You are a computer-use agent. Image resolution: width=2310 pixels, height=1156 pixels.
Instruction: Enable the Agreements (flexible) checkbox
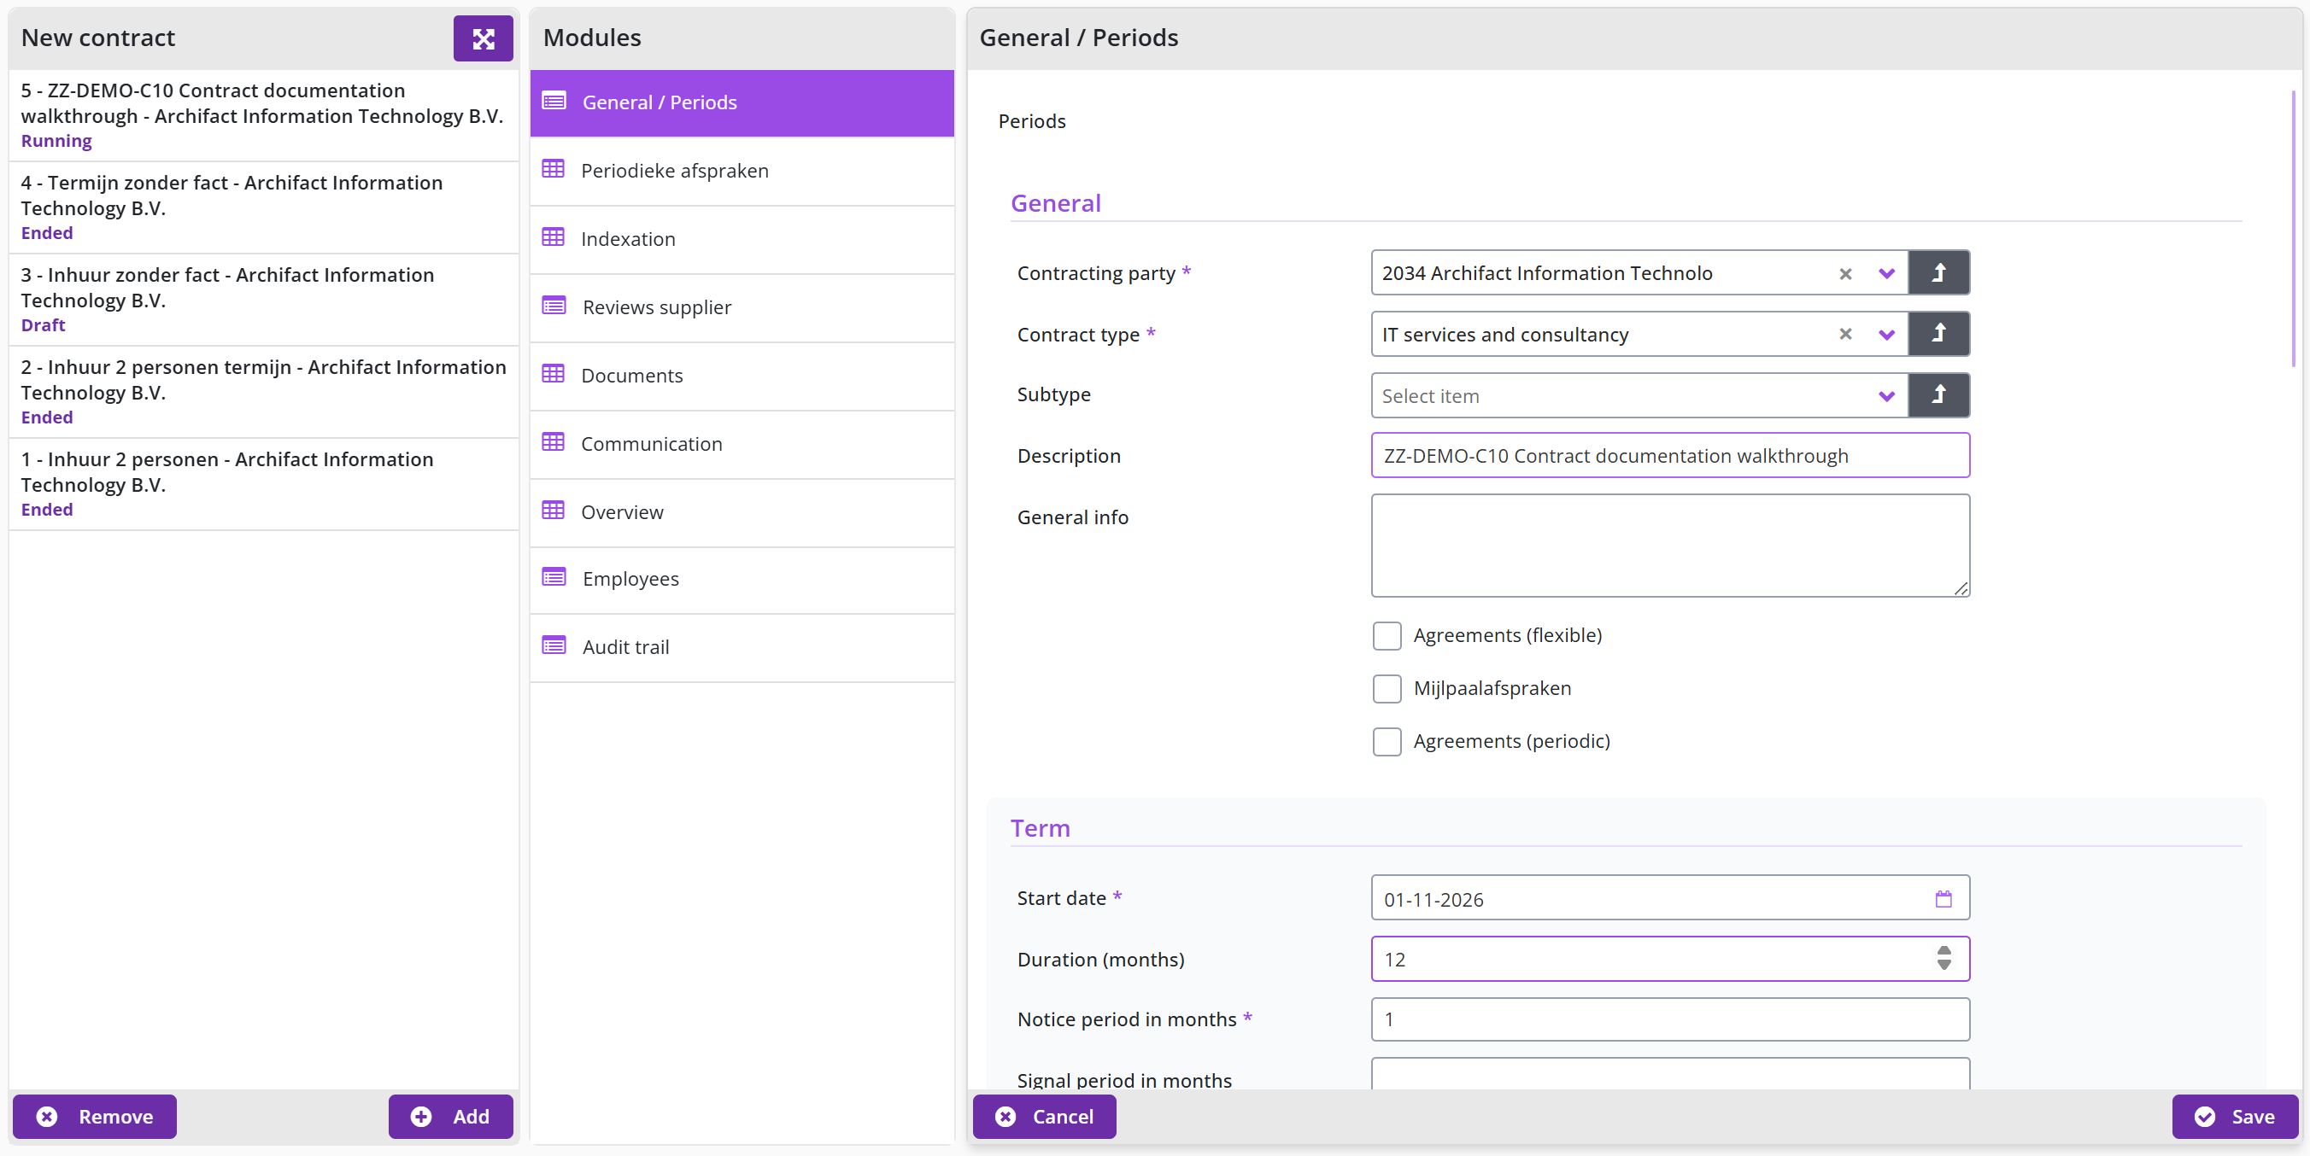coord(1387,635)
